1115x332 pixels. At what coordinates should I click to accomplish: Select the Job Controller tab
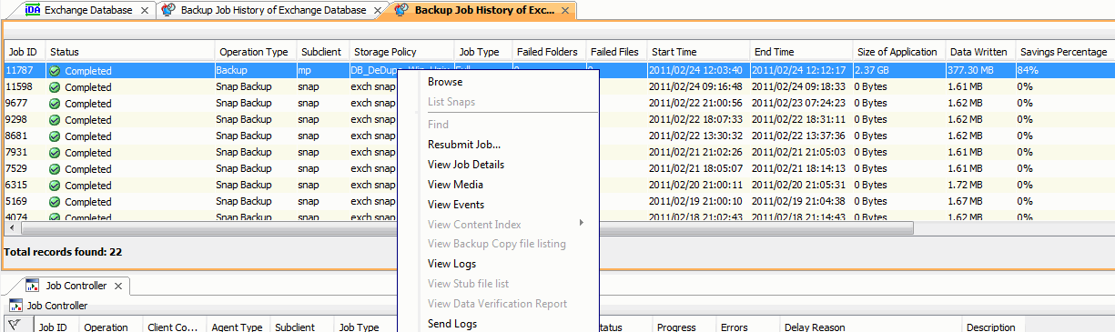(x=76, y=286)
